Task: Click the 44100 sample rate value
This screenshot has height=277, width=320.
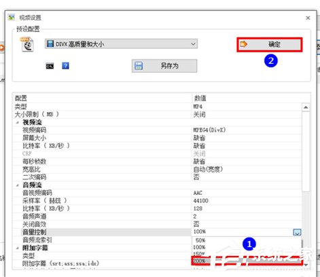Action: pos(200,201)
